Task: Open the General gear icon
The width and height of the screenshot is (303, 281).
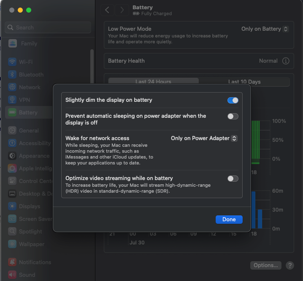Action: point(12,130)
